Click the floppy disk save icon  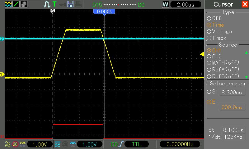tap(70, 5)
